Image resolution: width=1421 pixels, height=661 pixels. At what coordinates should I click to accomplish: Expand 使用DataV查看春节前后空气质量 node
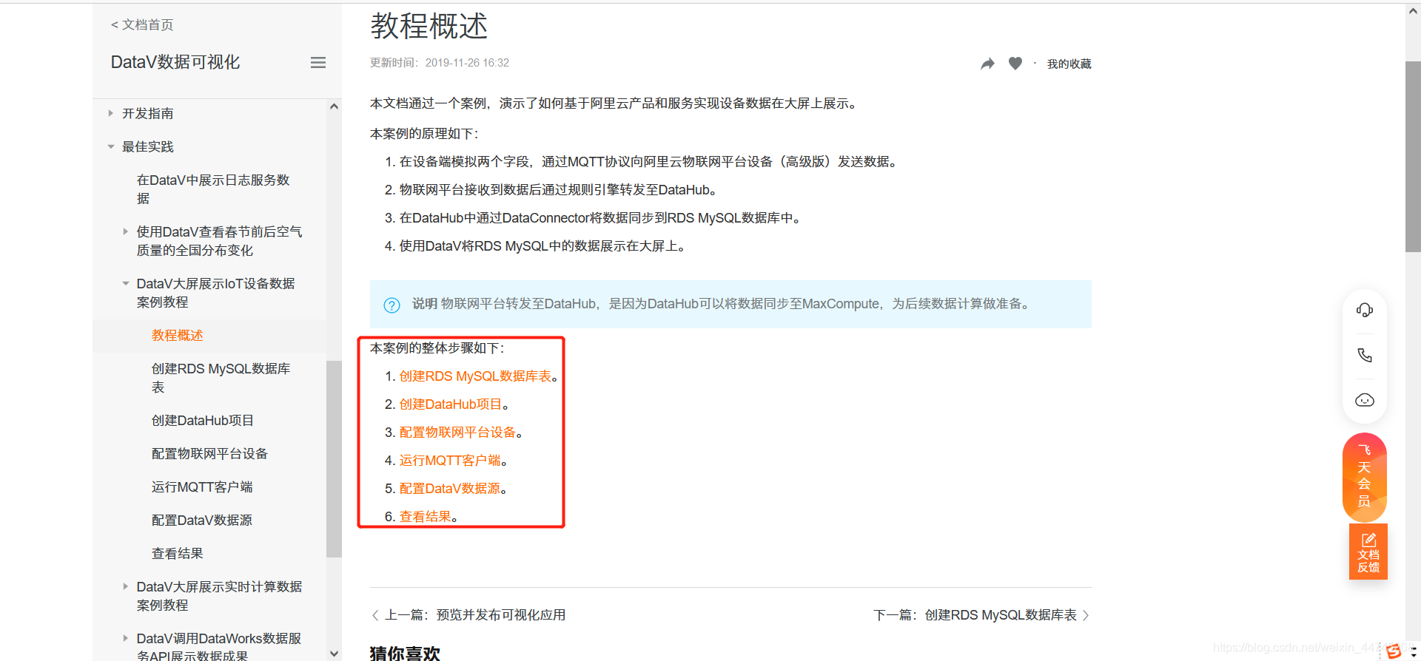(125, 231)
